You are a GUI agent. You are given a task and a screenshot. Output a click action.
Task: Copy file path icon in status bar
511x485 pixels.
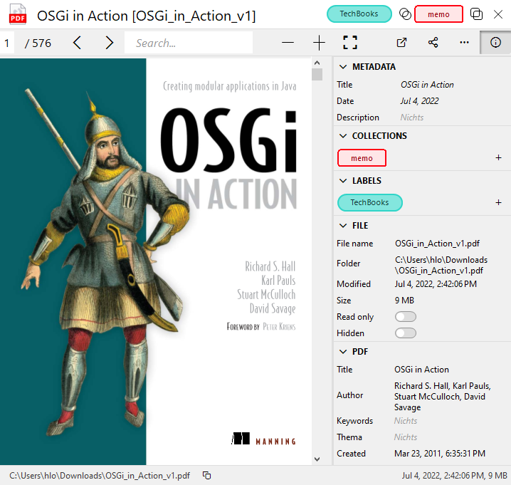point(206,476)
